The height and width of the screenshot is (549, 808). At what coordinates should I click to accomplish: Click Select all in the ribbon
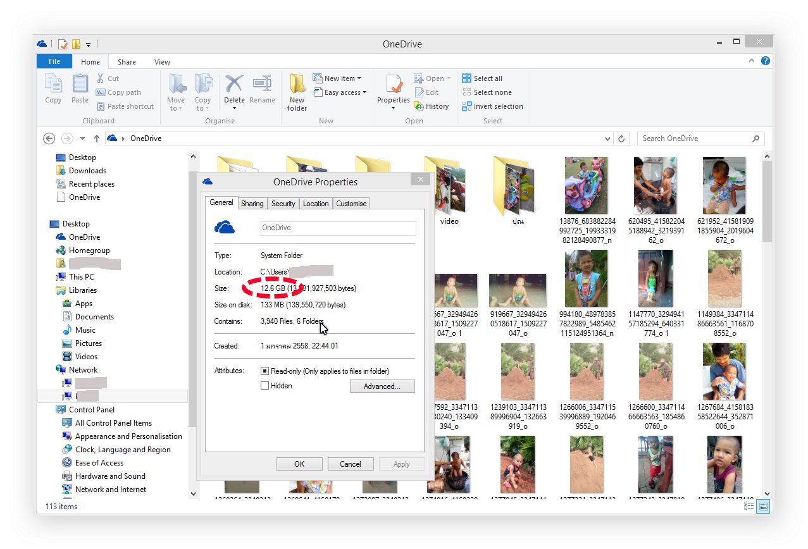click(482, 78)
